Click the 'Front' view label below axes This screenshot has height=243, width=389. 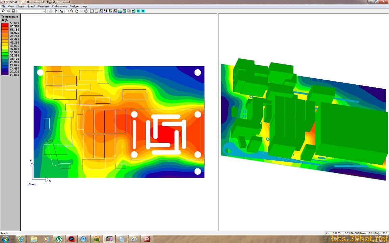click(32, 184)
